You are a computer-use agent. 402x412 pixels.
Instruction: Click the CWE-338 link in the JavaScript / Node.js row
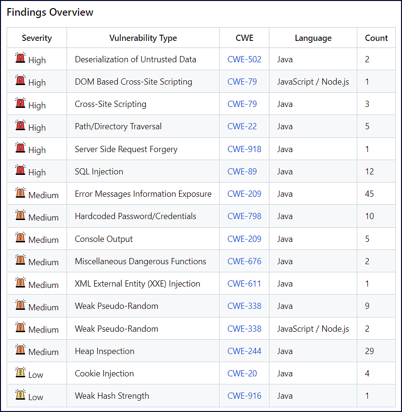coord(244,329)
